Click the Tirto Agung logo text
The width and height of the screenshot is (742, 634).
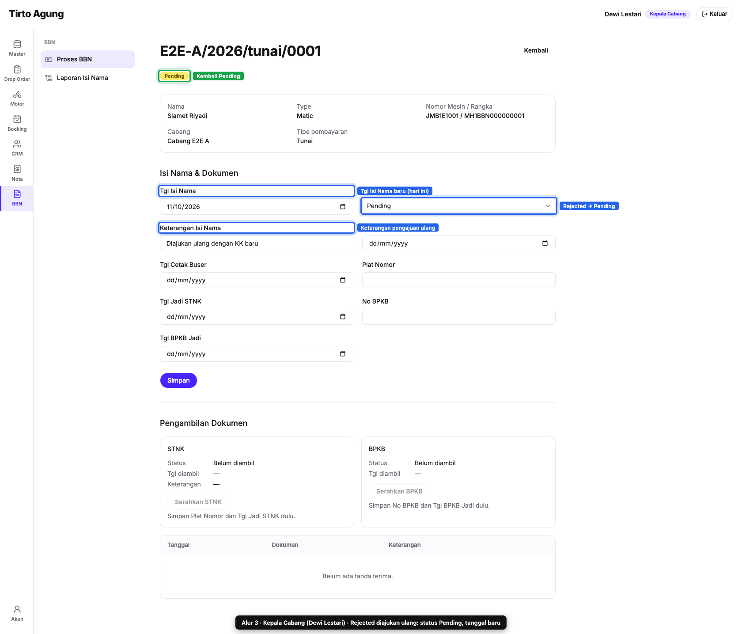tap(36, 14)
